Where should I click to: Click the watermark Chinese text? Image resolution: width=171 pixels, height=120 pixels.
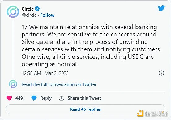(156, 114)
